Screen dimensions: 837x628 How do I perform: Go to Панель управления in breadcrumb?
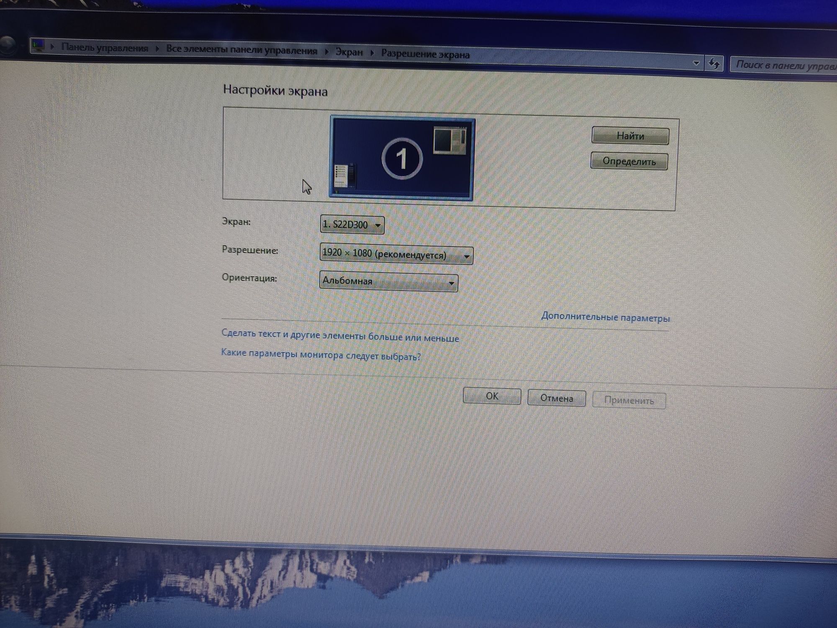coord(105,48)
